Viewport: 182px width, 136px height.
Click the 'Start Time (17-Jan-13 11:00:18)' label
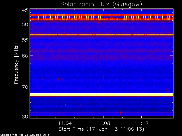tap(101, 129)
